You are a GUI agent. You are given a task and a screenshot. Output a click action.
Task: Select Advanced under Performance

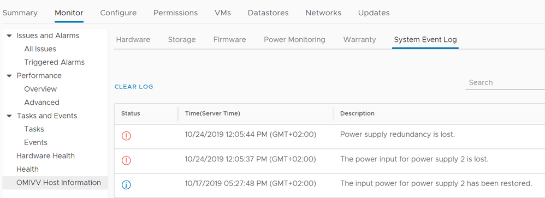click(42, 103)
